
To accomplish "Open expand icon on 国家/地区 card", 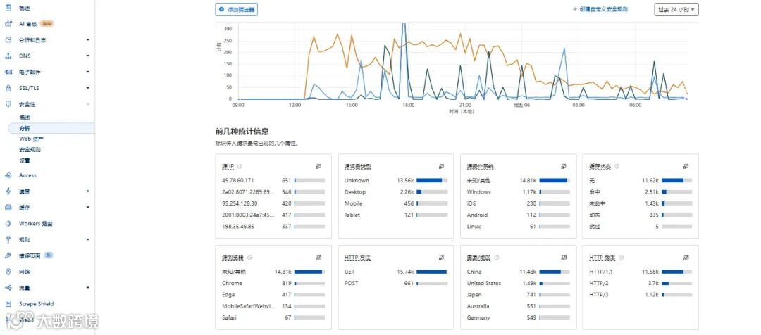I will click(x=564, y=258).
